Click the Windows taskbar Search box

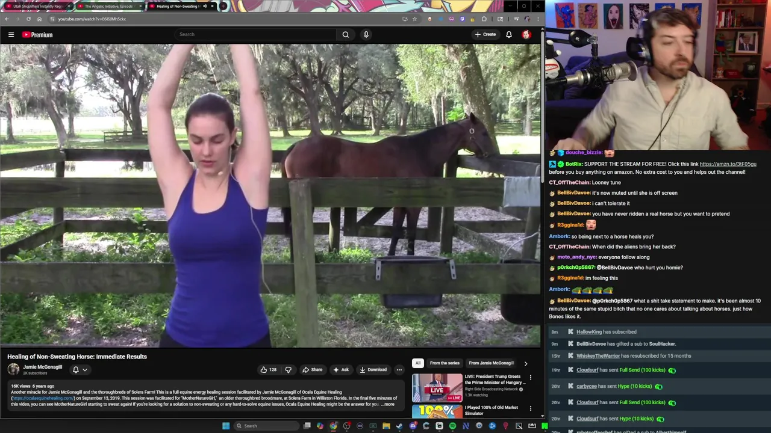pyautogui.click(x=265, y=426)
